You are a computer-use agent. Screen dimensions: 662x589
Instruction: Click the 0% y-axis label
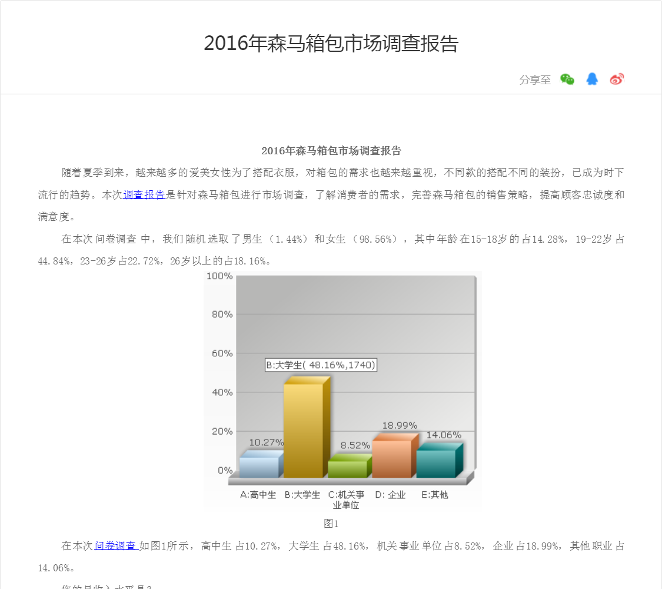tap(225, 470)
